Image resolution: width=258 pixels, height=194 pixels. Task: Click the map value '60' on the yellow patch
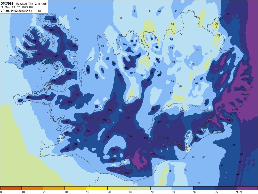[x=172, y=24]
